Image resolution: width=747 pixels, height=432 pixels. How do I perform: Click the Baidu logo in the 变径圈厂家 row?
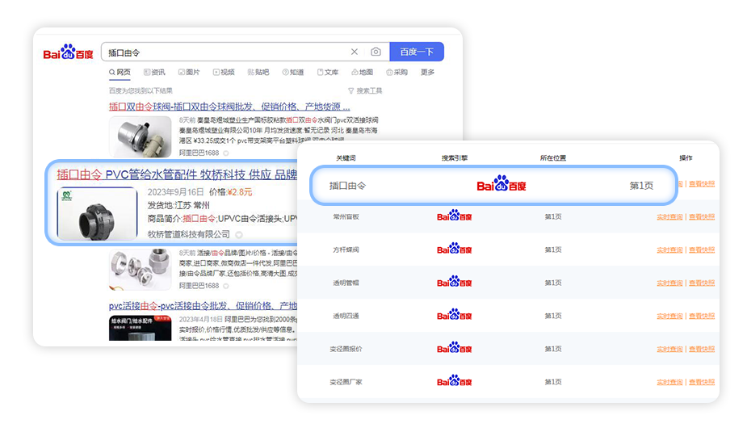point(455,380)
